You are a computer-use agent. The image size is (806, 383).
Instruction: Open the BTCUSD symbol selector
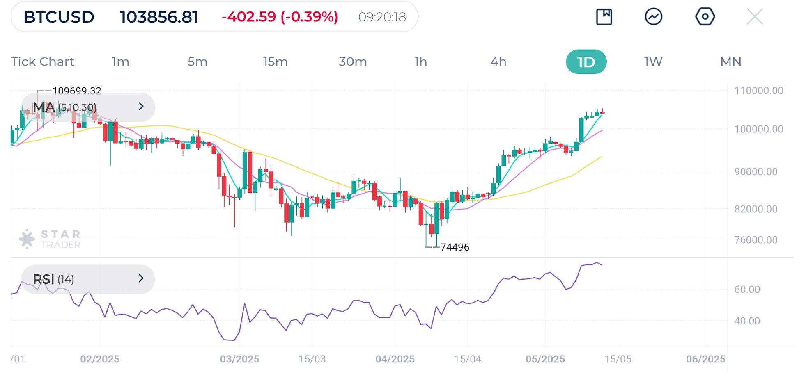(x=59, y=17)
